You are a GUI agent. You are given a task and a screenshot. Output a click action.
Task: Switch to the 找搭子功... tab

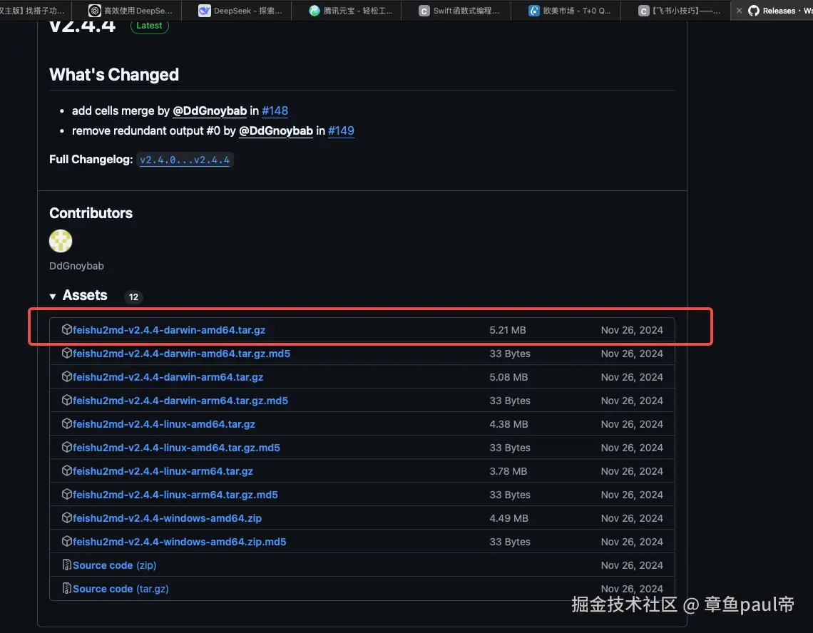pos(35,11)
